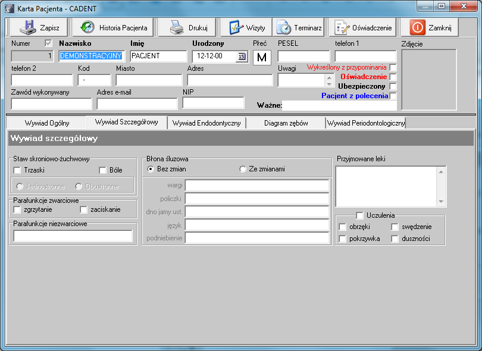482x351 pixels.
Task: Open Historia Pacjenta from toolbar
Action: (88, 27)
